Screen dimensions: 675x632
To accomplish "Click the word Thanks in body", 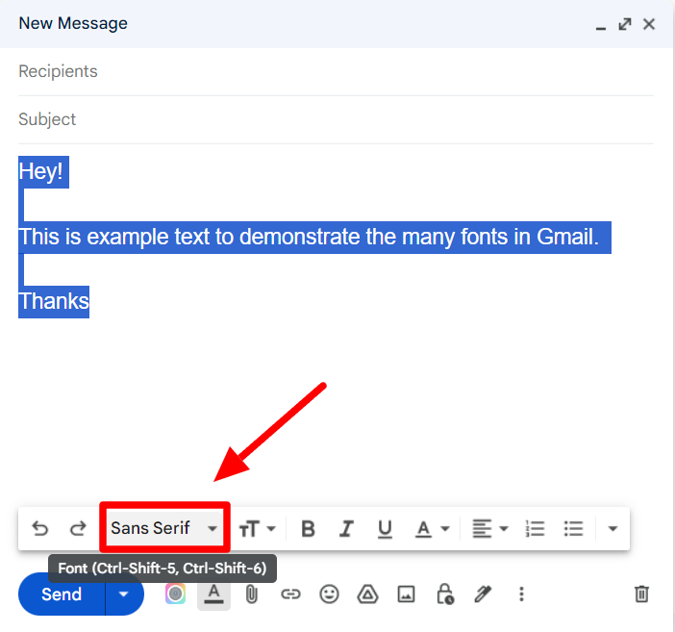I will [x=54, y=301].
